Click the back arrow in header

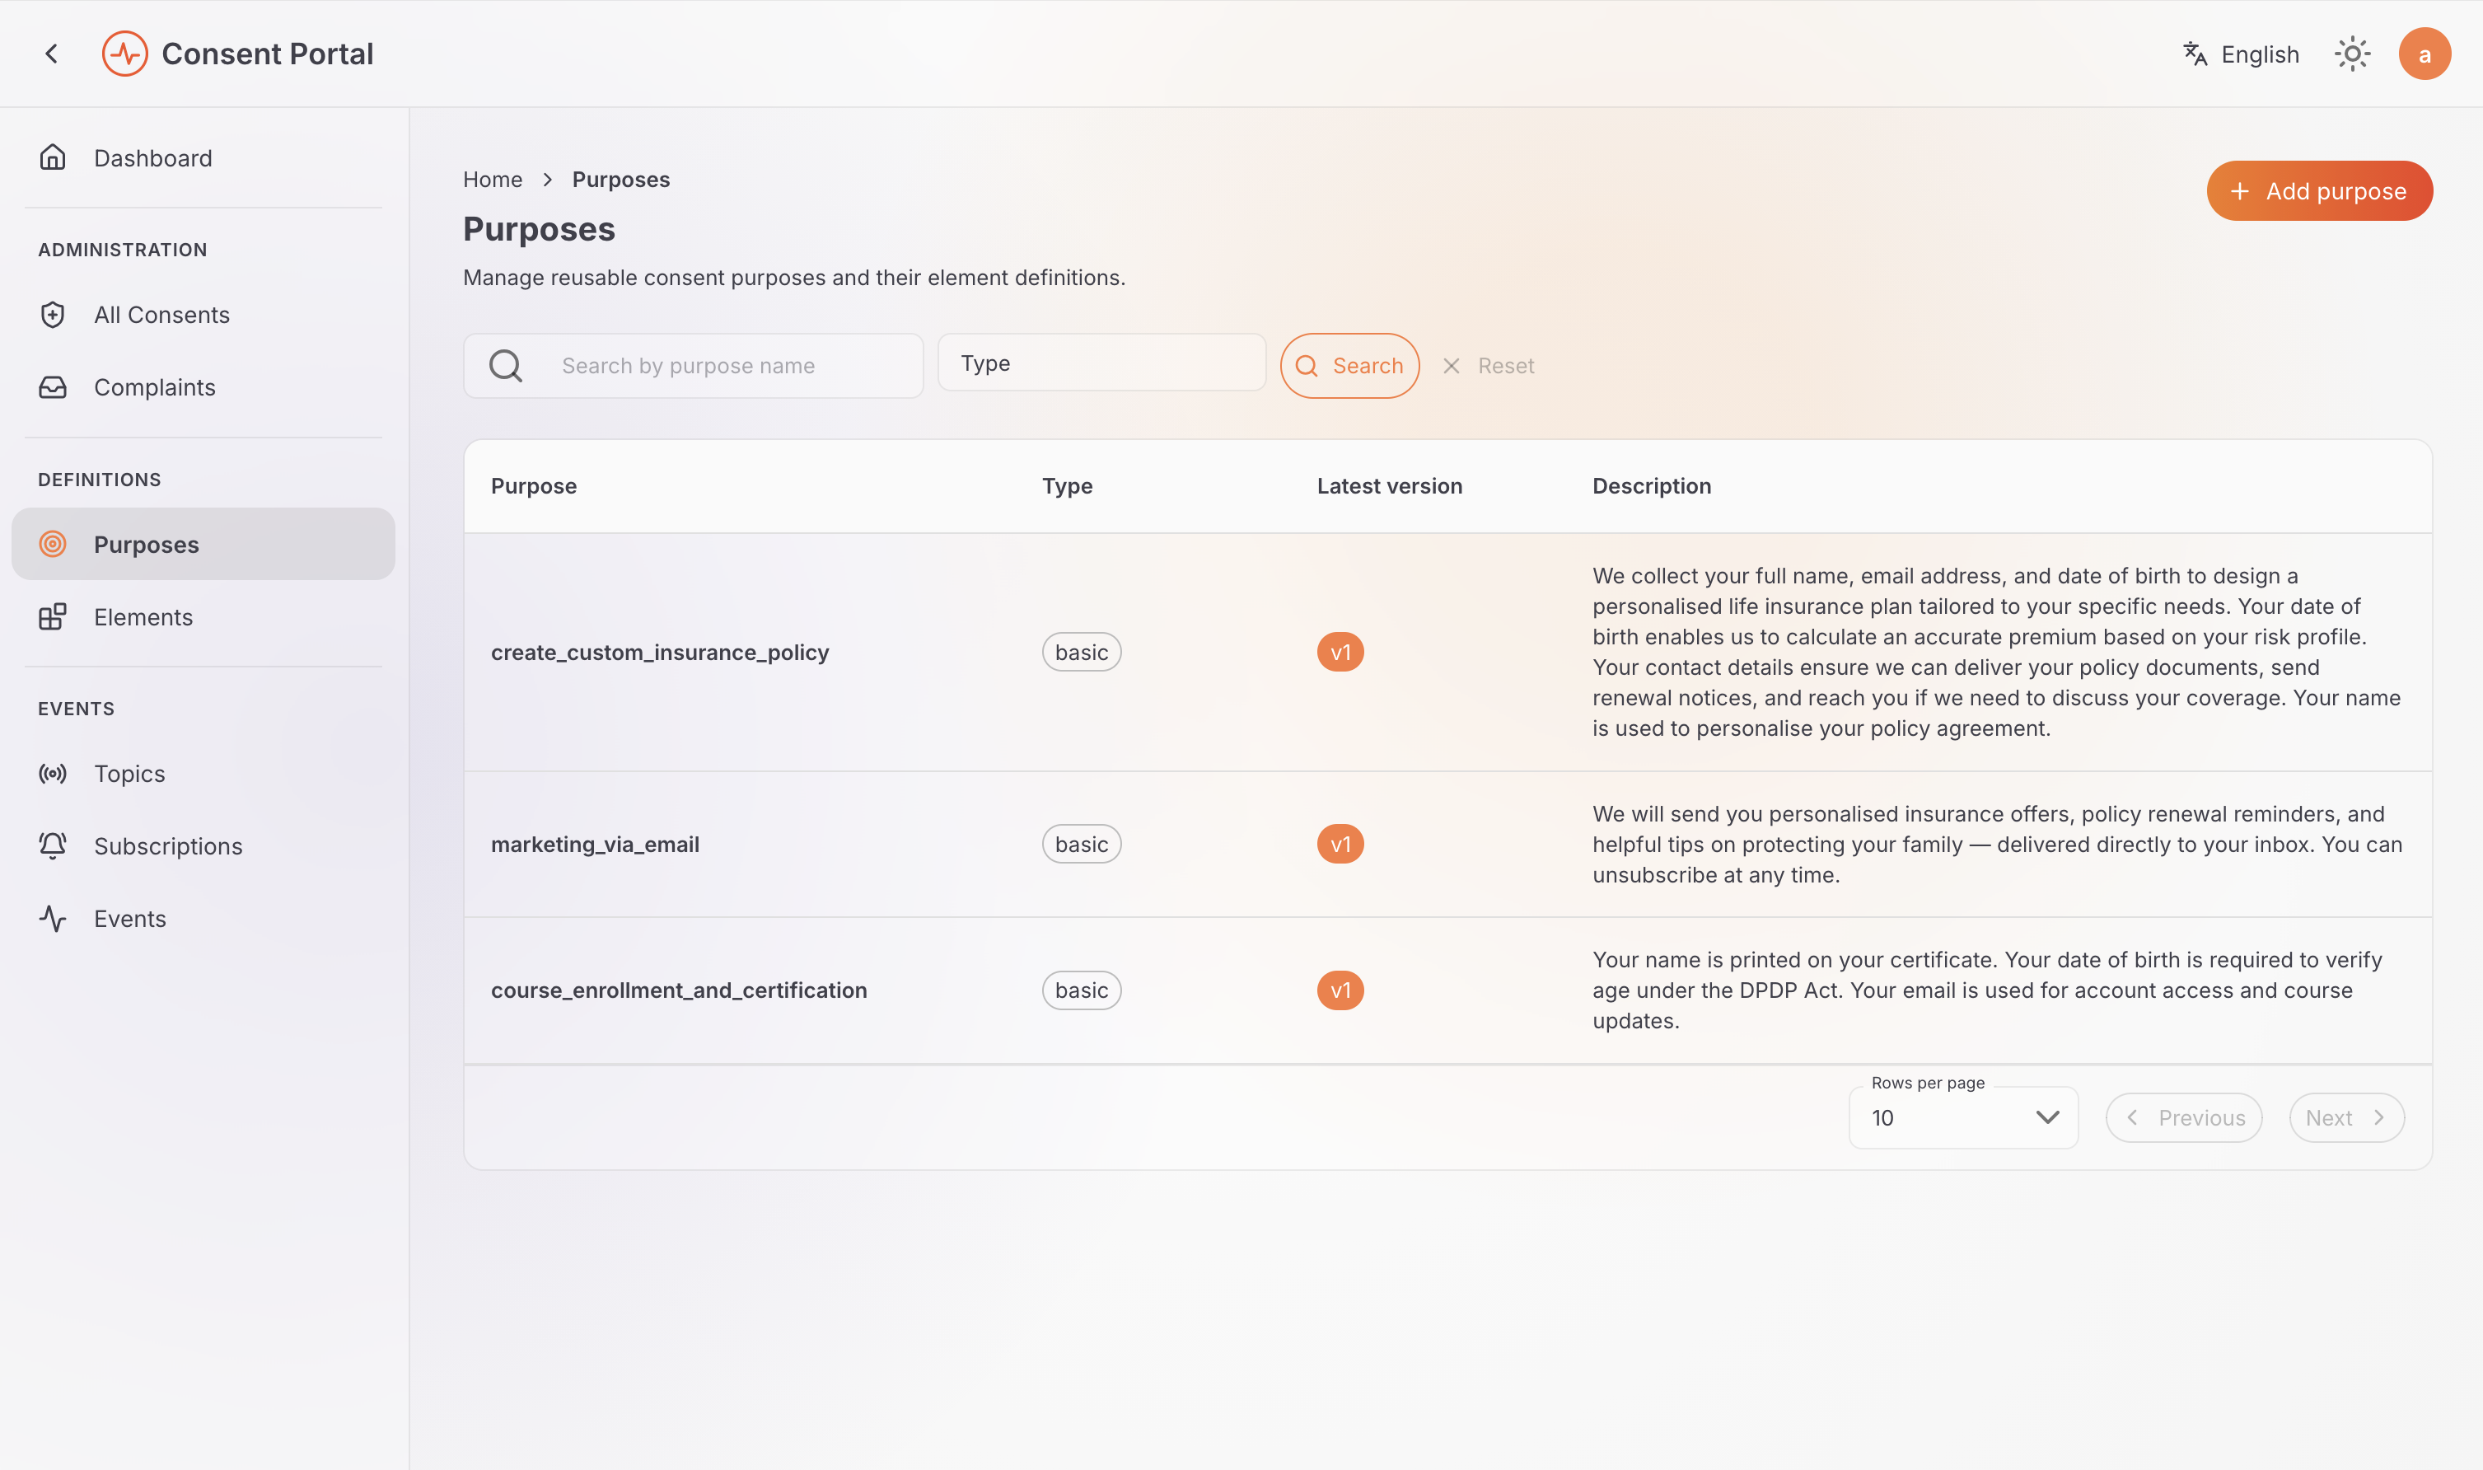[51, 54]
